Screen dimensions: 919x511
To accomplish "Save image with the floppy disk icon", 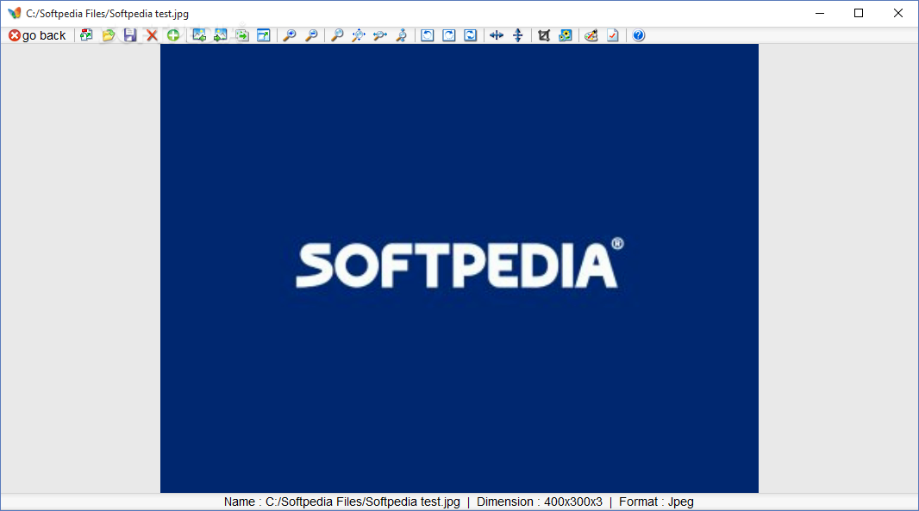I will [x=130, y=35].
